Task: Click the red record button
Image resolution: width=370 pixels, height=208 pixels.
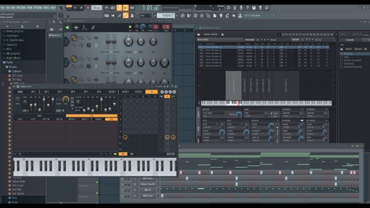Action: [88, 8]
